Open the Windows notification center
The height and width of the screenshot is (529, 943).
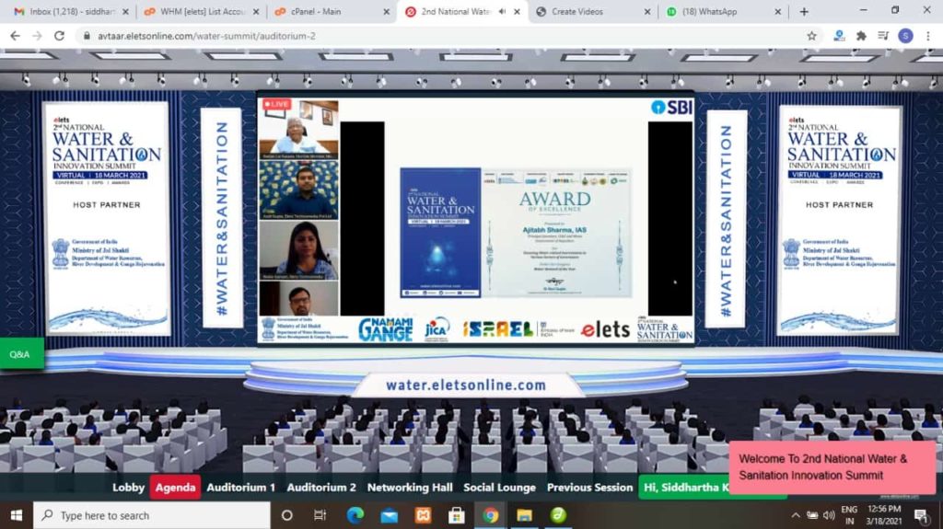tap(920, 515)
